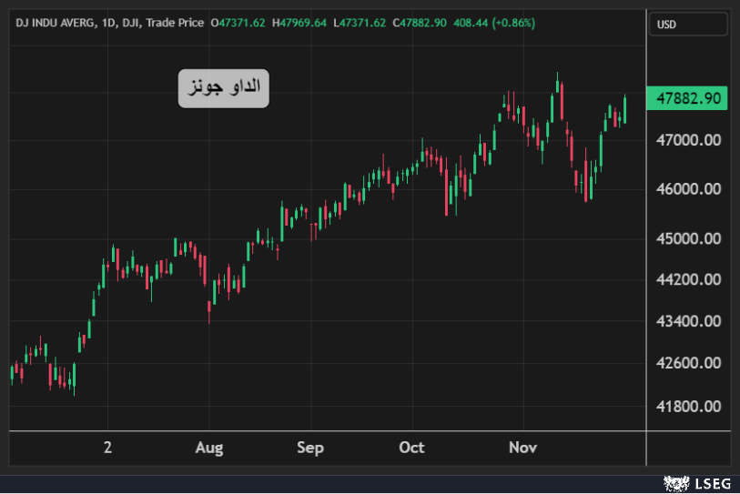
Task: Select the Sep label on time axis
Action: 310,448
